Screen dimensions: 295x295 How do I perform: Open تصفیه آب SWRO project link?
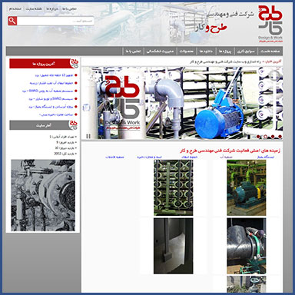(x=48, y=91)
